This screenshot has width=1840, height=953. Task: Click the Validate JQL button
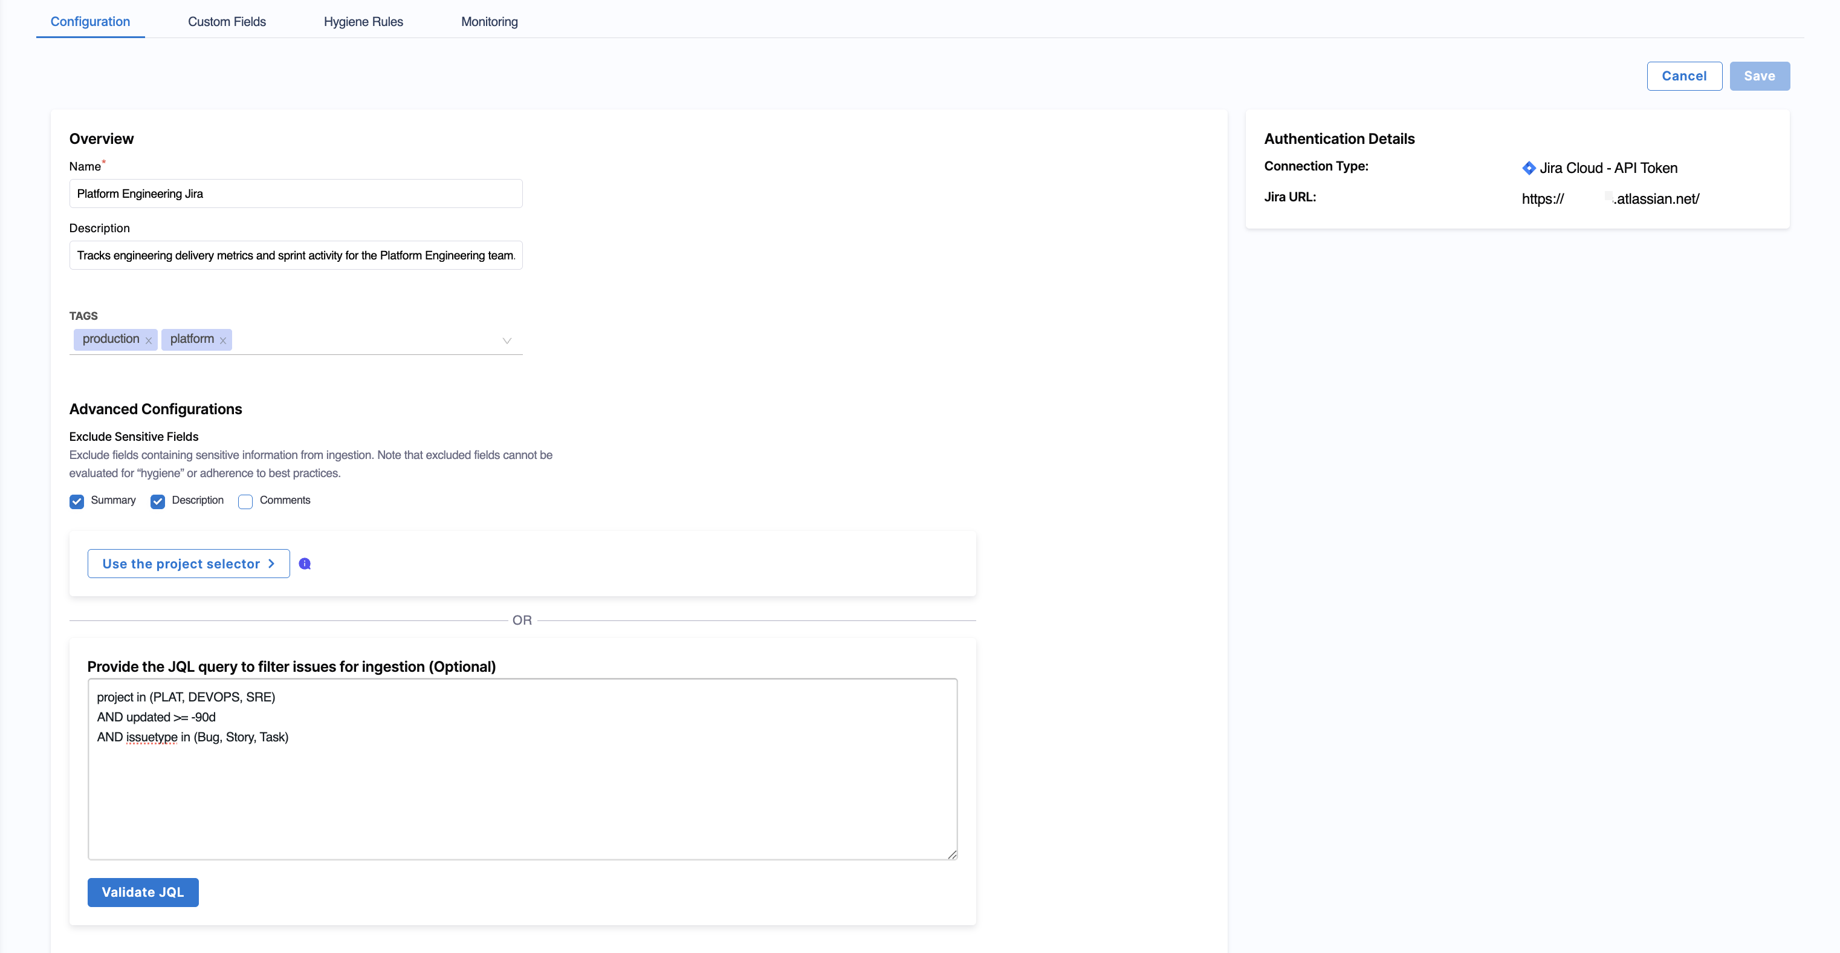[x=143, y=893]
